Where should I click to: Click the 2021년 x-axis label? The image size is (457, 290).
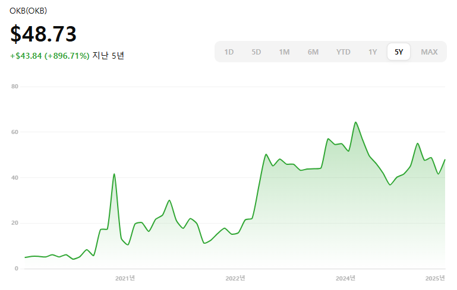point(125,278)
